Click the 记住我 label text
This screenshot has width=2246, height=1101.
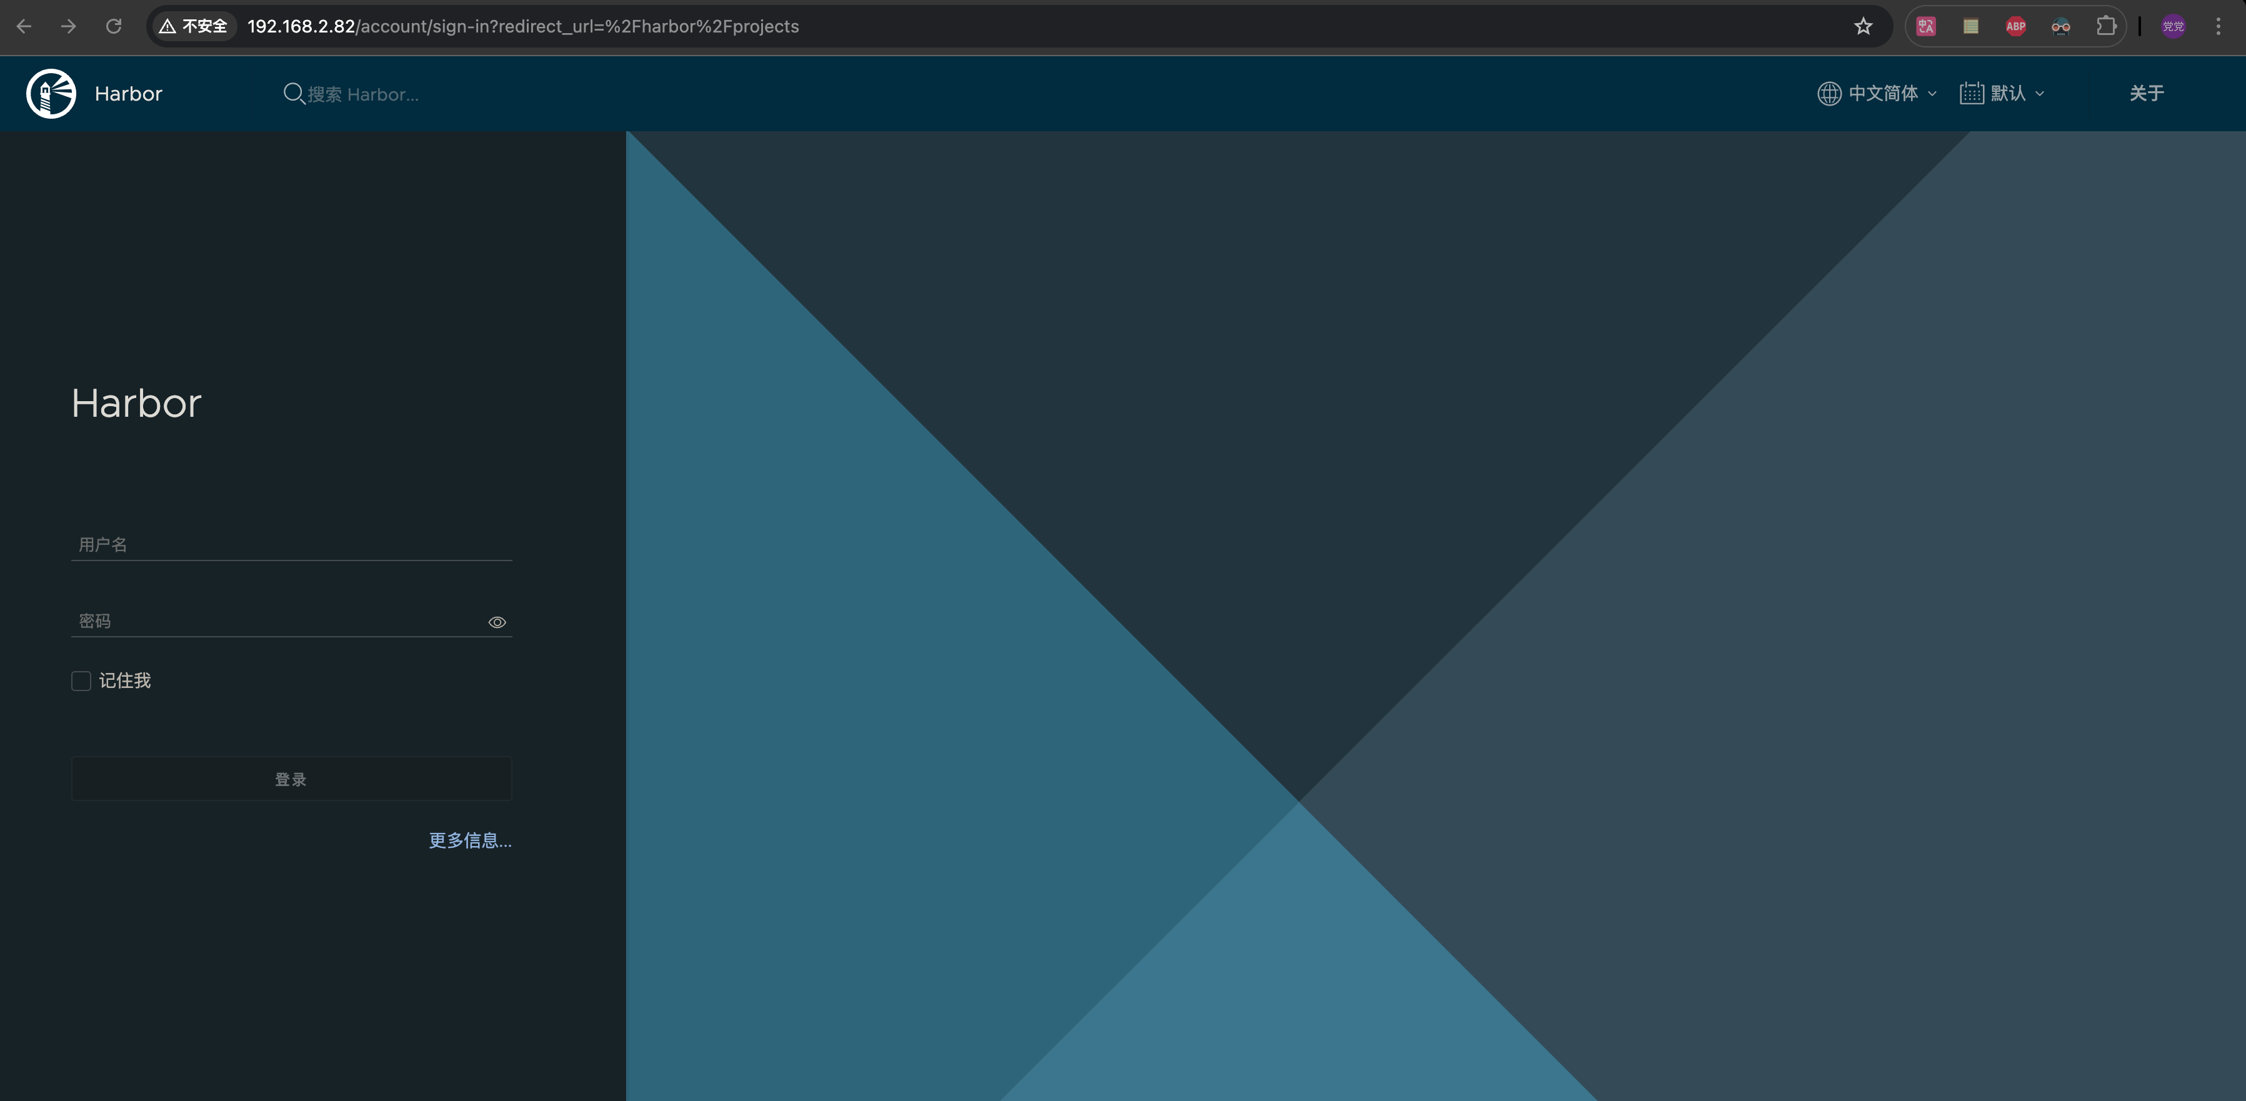[125, 681]
